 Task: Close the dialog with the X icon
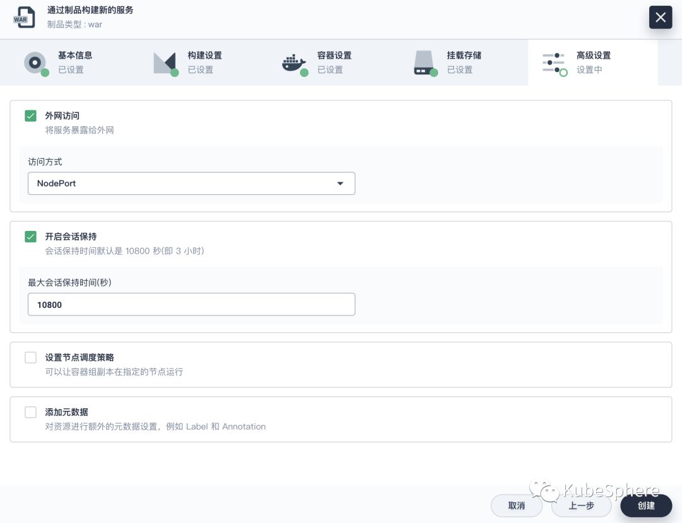(661, 18)
